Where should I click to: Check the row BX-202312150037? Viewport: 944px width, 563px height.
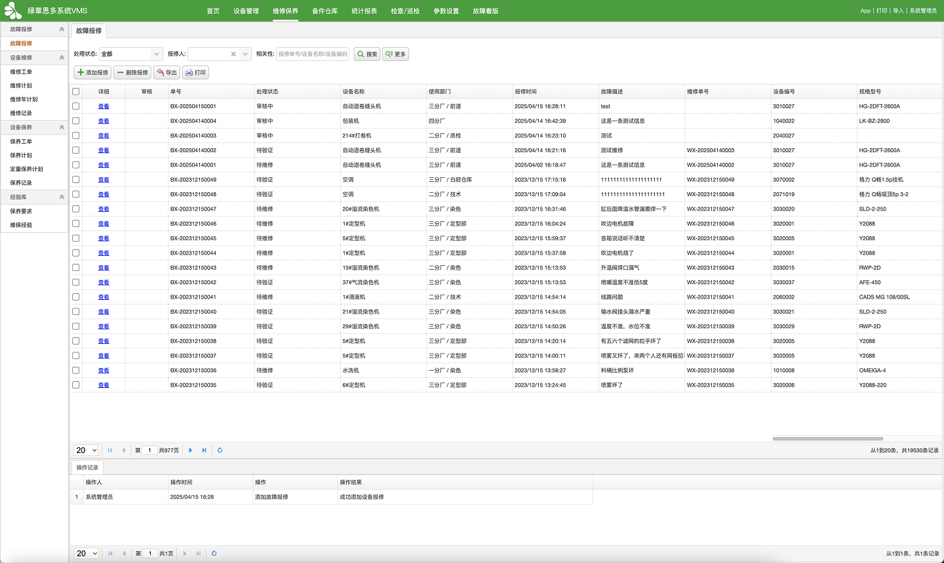coord(76,356)
